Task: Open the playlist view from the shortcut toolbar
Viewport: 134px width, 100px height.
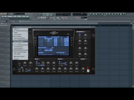Action: pos(91,14)
